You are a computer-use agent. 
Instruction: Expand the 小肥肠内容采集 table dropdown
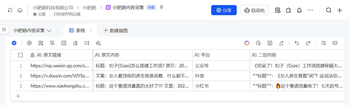point(32,31)
